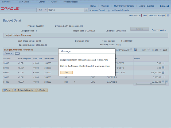The width and height of the screenshot is (171, 128).
Task: Click the Total Budget value $150,000.00
Action: coord(127,41)
